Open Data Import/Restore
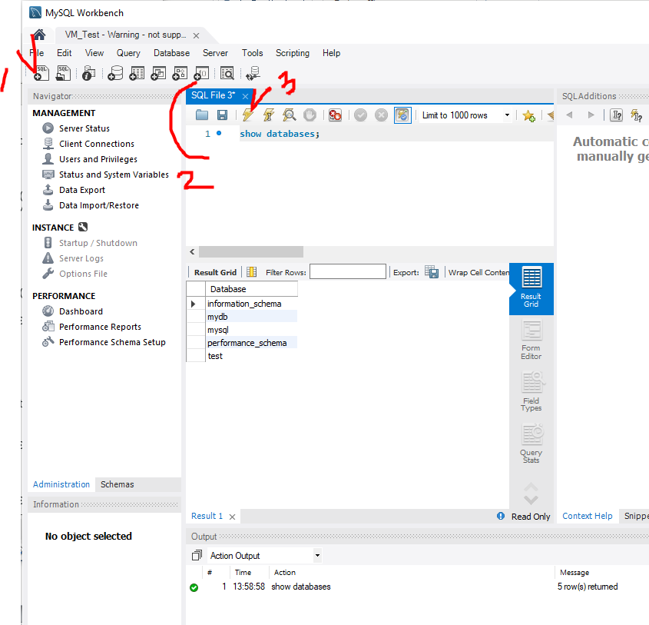649x625 pixels. [x=99, y=205]
